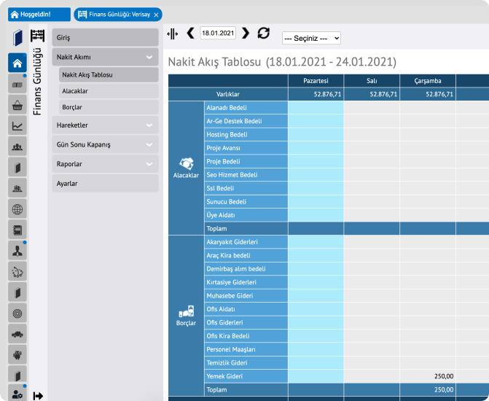Switch to the Hoşgeldin! tab
The width and height of the screenshot is (489, 401).
[x=39, y=15]
